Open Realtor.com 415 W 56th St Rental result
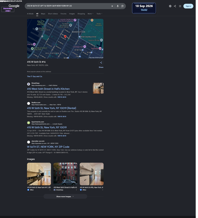 tap(51, 108)
